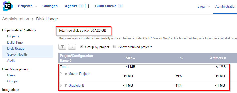Open the Server Health settings link
The width and height of the screenshot is (237, 93).
coord(17,54)
